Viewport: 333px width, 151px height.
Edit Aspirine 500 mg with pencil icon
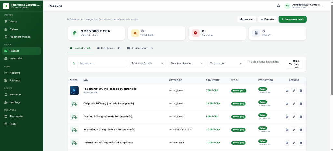[294, 117]
